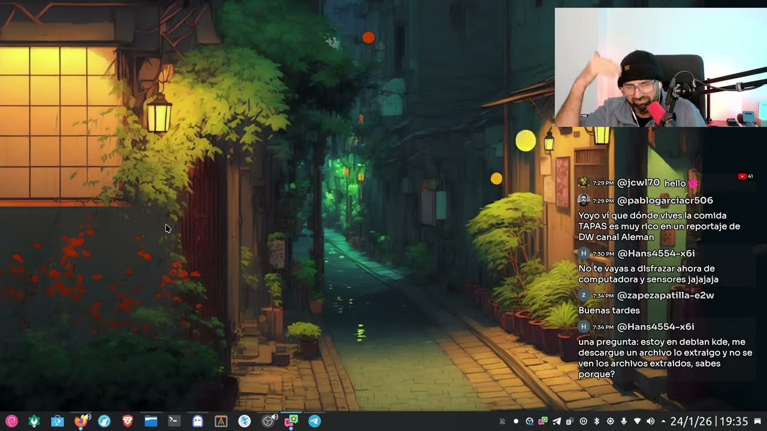The height and width of the screenshot is (431, 767).
Task: Open the calendar from the 24/1/26 19:35 clock
Action: tap(709, 421)
